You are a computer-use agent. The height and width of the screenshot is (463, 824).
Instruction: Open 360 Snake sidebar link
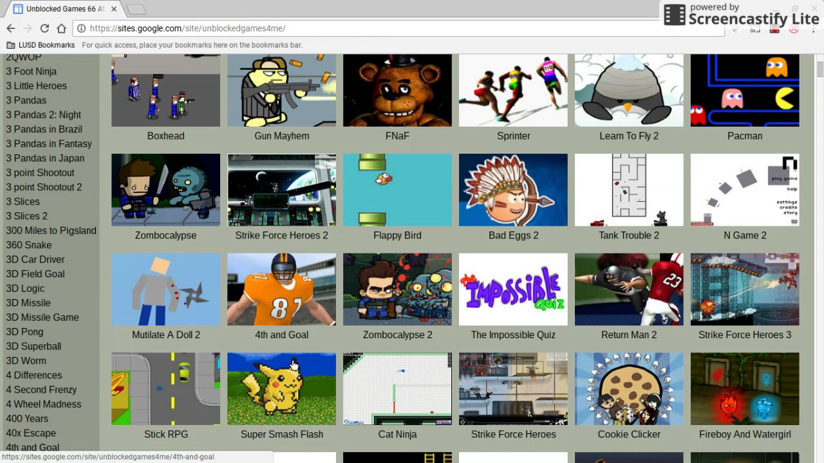(29, 245)
